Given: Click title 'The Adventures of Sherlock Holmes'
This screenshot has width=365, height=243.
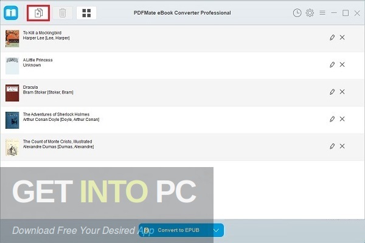Looking at the screenshot, I should click(56, 114).
